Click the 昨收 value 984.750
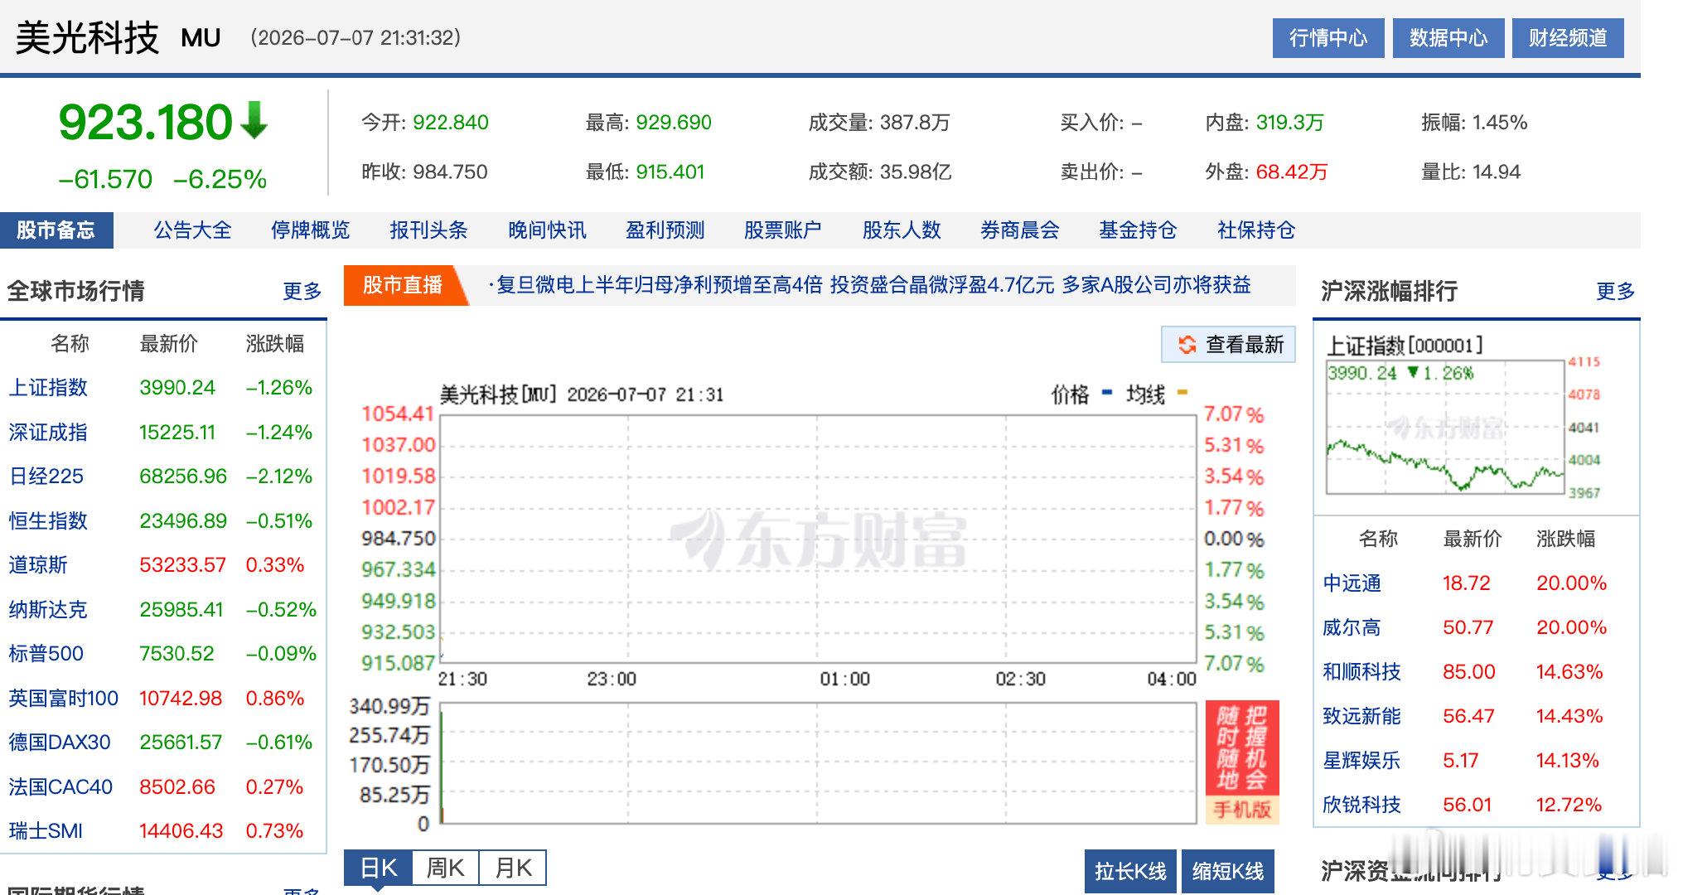This screenshot has height=895, width=1683. (451, 172)
